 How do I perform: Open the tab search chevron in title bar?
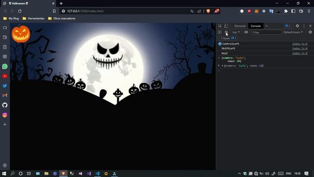click(277, 3)
